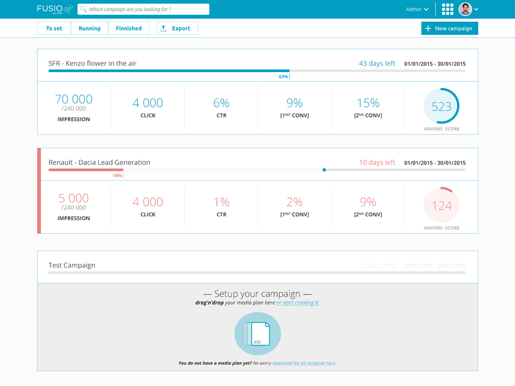Screen dimensions: 515x386
Task: Click the '2%' 1st conv value
Action: [x=294, y=202]
